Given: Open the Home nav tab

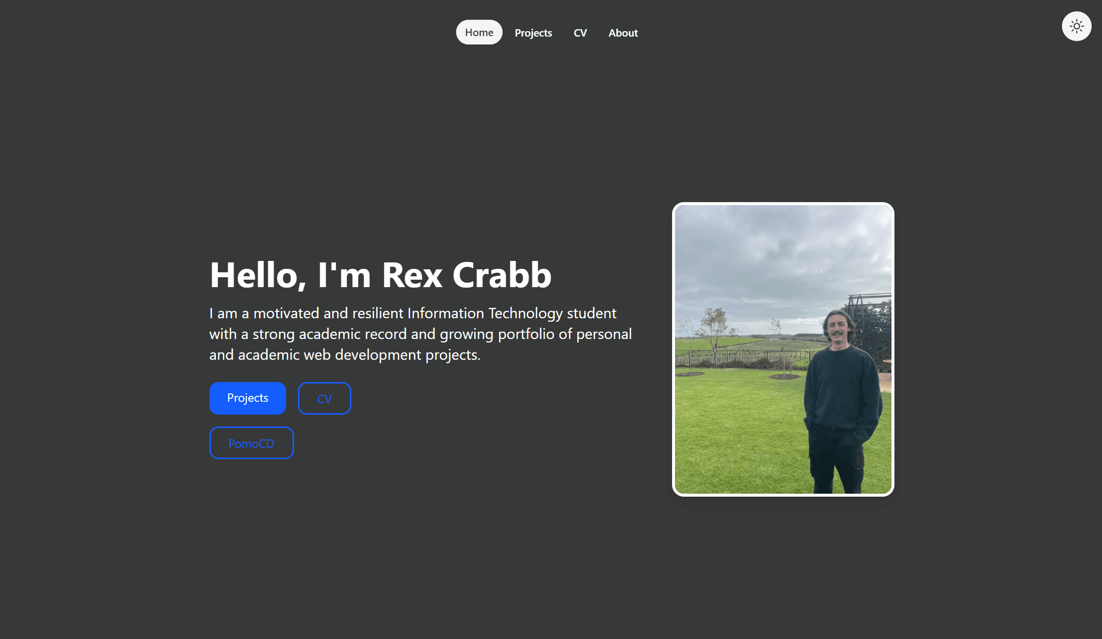Looking at the screenshot, I should (x=479, y=33).
